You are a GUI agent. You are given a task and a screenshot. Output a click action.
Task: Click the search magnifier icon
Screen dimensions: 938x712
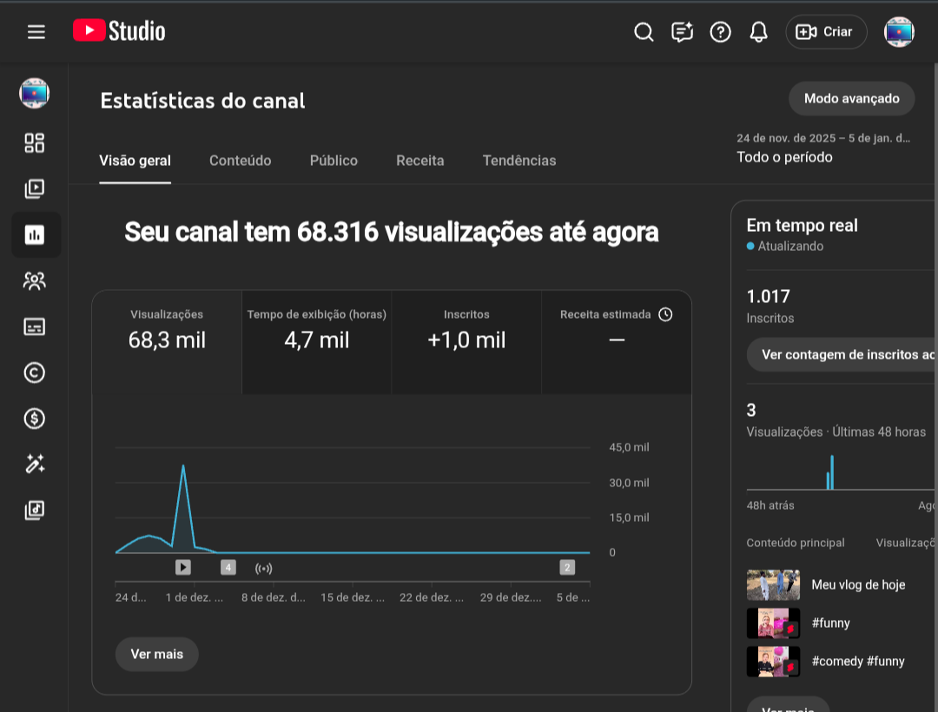pyautogui.click(x=644, y=32)
